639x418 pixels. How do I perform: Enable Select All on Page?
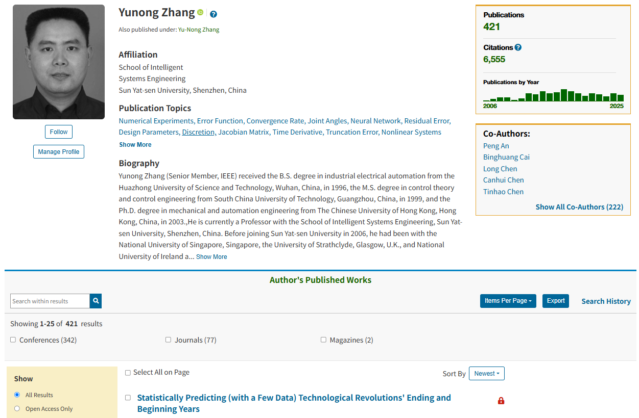(128, 373)
